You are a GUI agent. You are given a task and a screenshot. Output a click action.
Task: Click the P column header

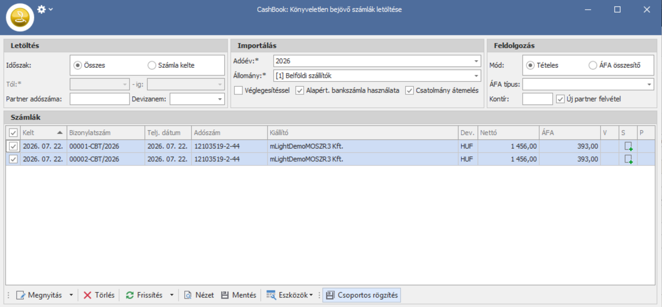[x=646, y=133]
